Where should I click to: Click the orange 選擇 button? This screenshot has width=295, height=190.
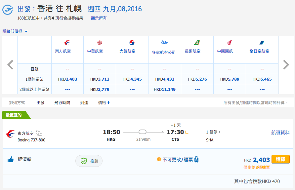[x=280, y=159]
